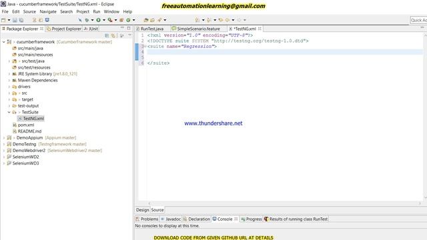Click the Debug toolbar icon
The width and height of the screenshot is (427, 240).
pyautogui.click(x=87, y=20)
